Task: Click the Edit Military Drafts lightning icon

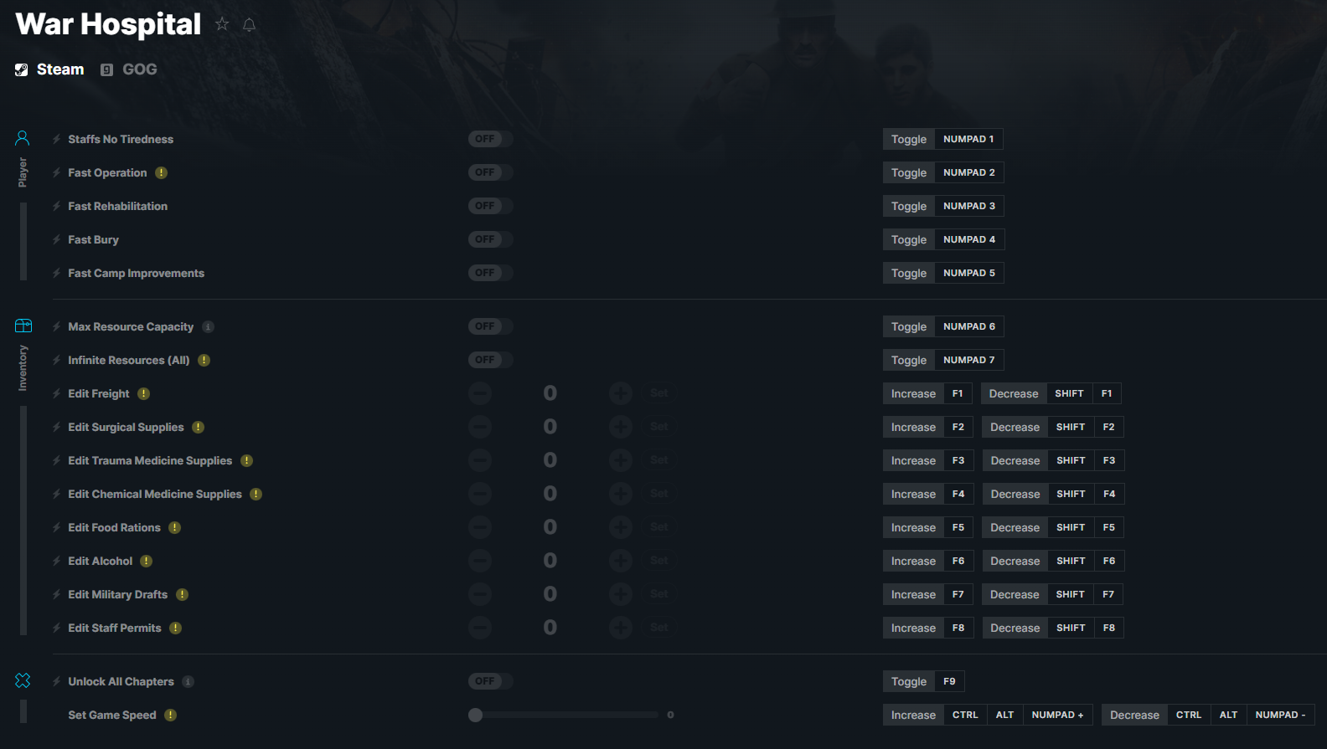Action: 57,594
